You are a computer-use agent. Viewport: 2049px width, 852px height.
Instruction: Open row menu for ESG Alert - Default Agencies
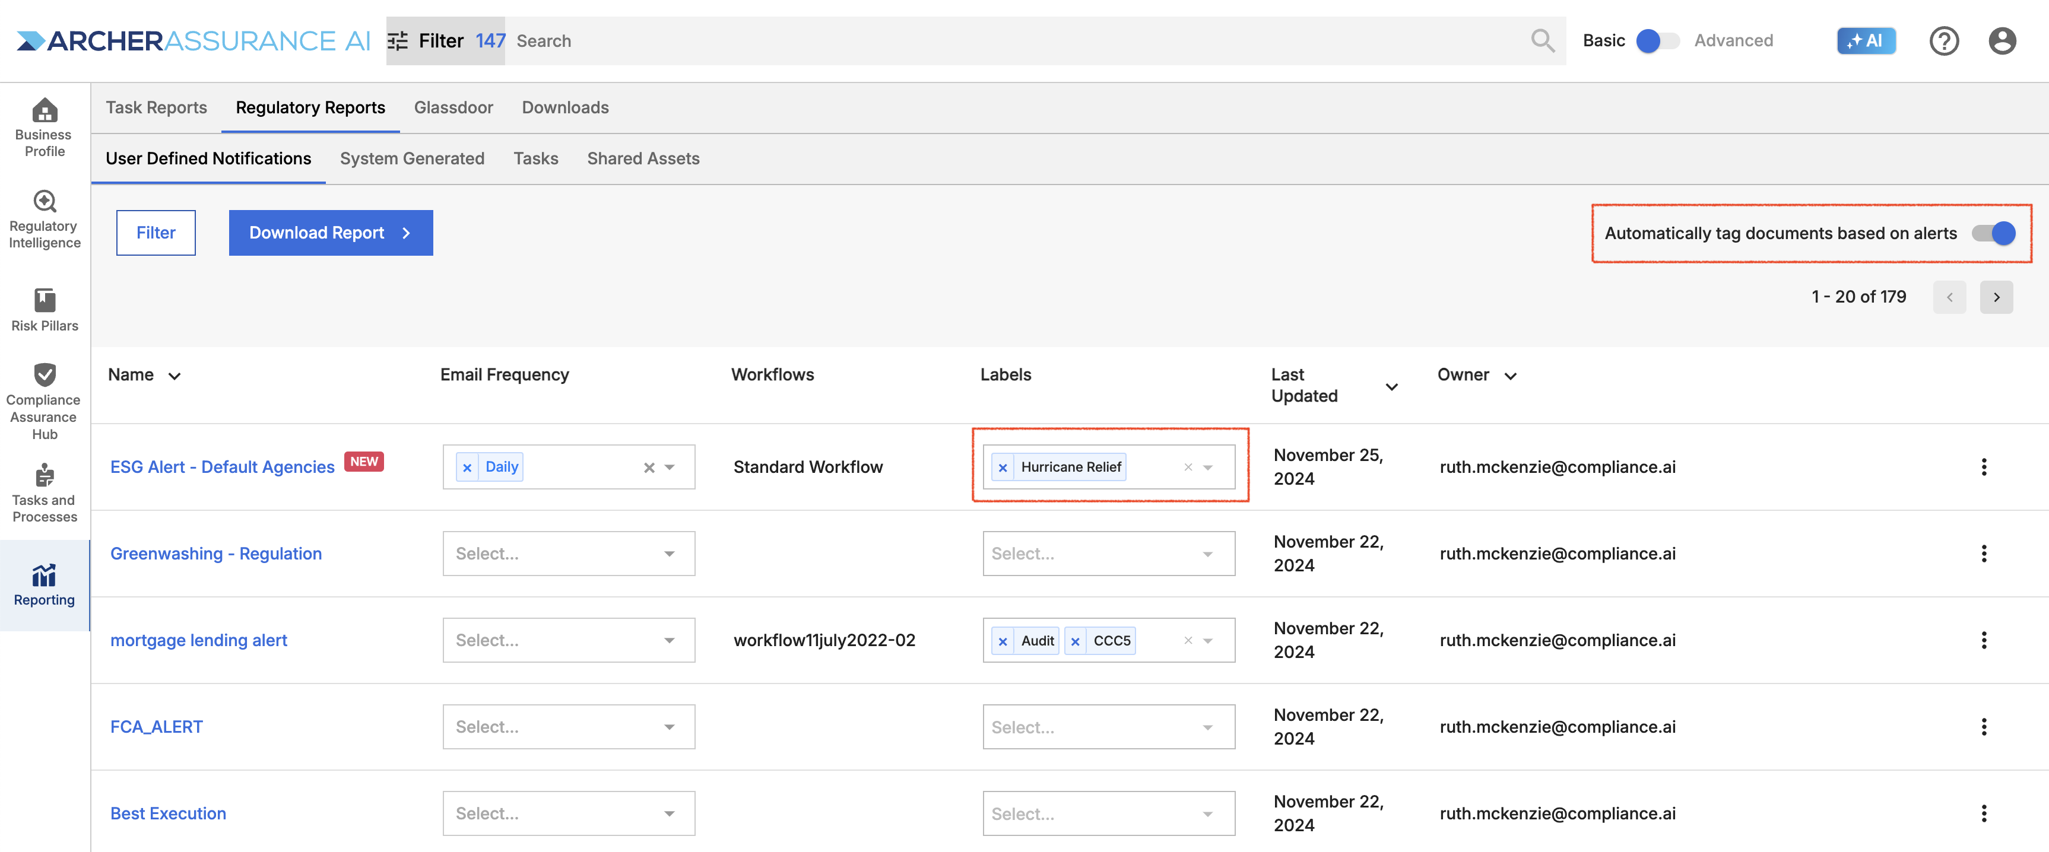click(x=1984, y=468)
